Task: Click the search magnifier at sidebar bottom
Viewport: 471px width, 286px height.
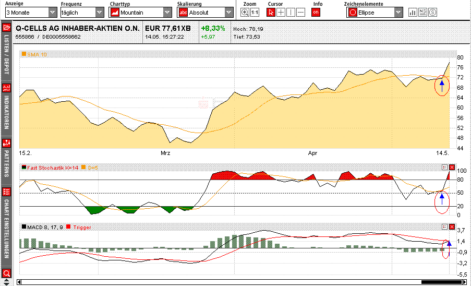Action: click(x=7, y=273)
